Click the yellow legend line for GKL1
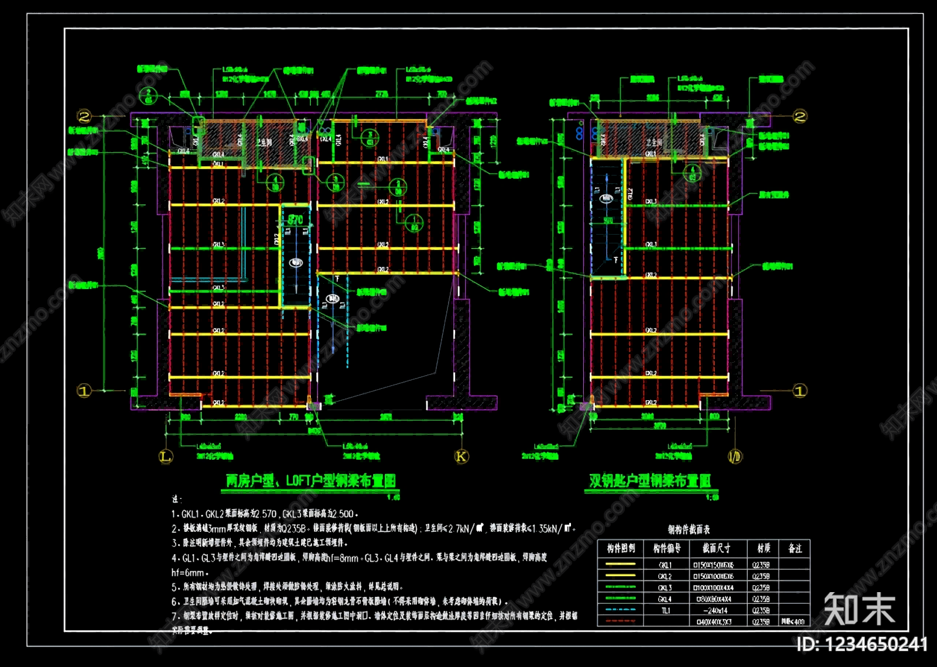 tap(621, 565)
